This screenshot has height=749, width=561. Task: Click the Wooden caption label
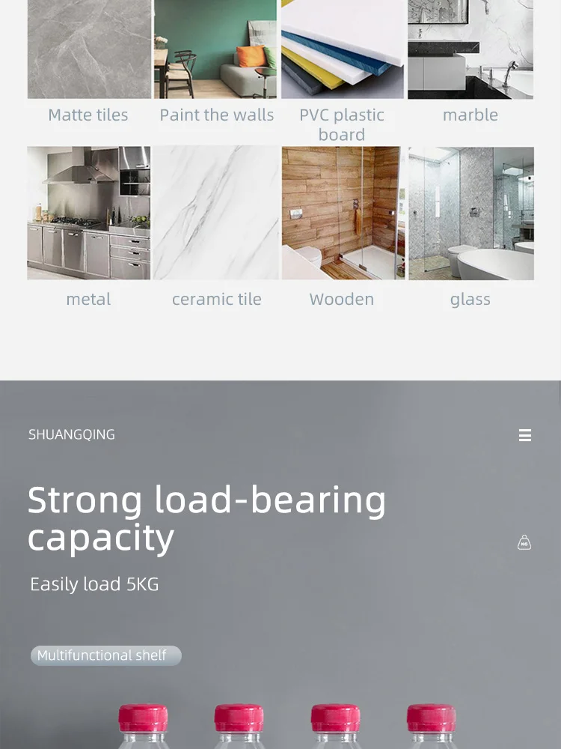(x=342, y=300)
